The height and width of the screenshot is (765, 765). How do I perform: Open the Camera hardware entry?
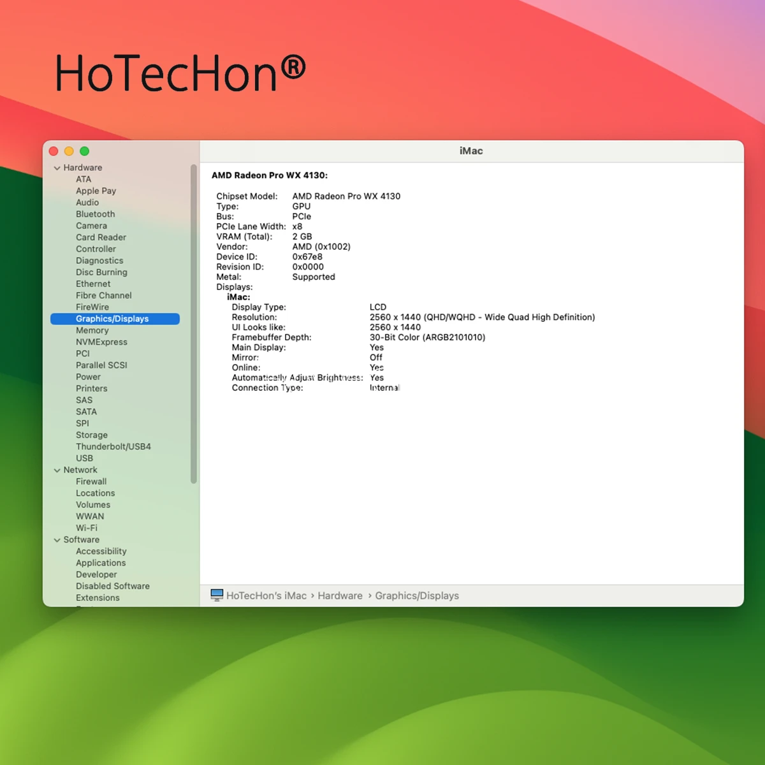[91, 226]
